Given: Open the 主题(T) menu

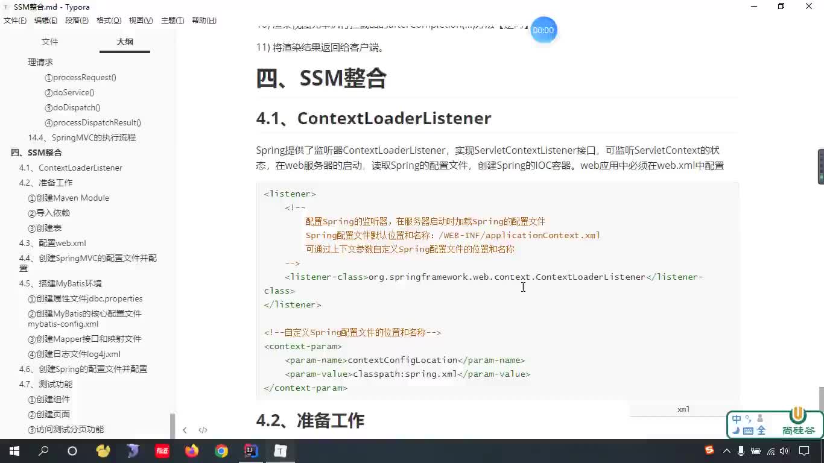Looking at the screenshot, I should tap(173, 20).
